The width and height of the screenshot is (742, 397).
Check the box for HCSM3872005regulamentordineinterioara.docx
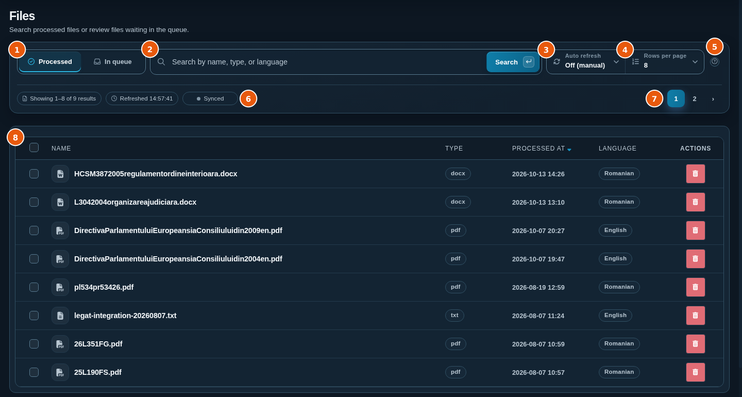(34, 174)
